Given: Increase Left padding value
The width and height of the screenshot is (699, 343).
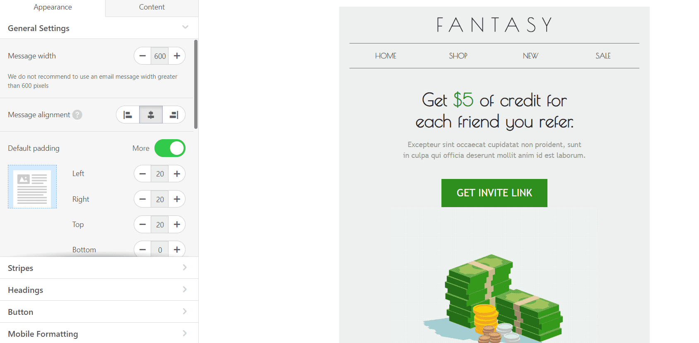Looking at the screenshot, I should [177, 174].
